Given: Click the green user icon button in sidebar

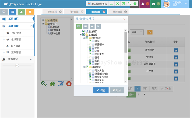Looking at the screenshot, I should [x=21, y=12].
